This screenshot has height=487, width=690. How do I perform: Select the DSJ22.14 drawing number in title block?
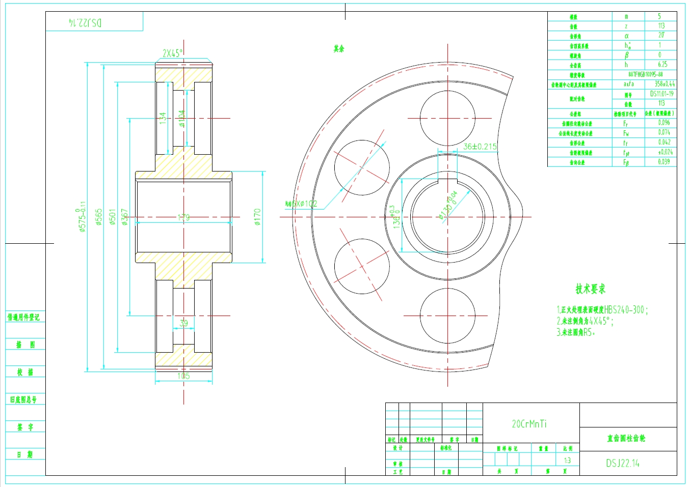click(x=623, y=463)
